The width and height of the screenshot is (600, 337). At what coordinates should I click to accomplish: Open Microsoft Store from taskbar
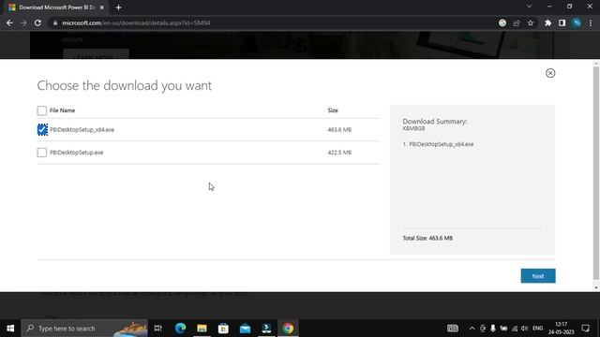(223, 329)
